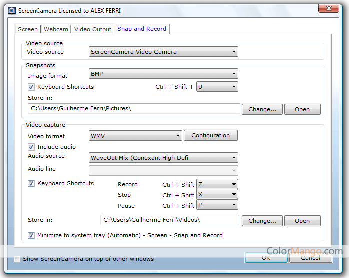Open the Image format BMP dropdown
349x278 pixels.
163,74
